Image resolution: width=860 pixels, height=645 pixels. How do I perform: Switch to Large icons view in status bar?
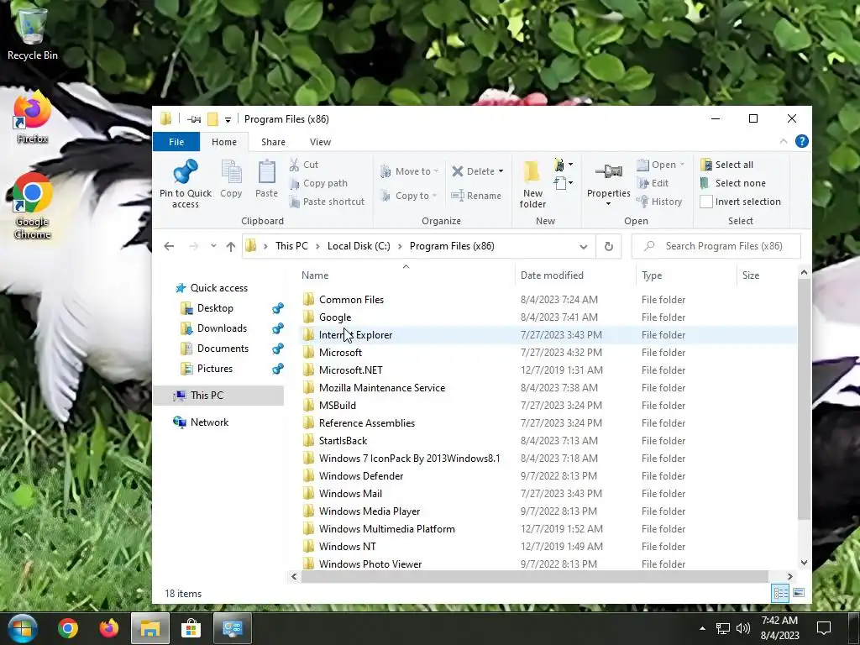(799, 593)
